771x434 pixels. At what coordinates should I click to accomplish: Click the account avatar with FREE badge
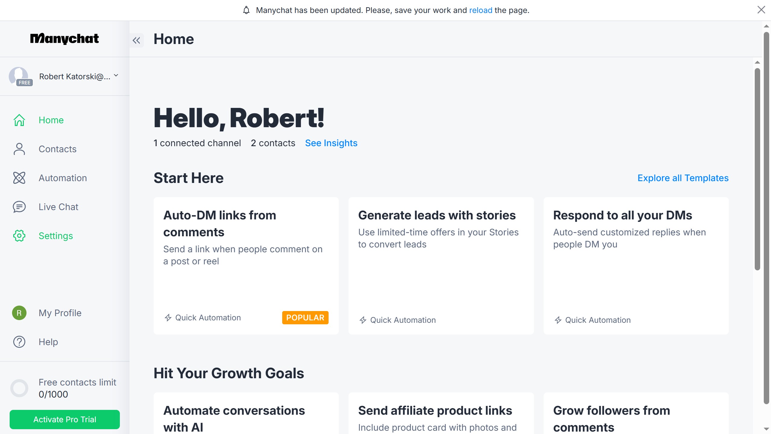pyautogui.click(x=20, y=77)
